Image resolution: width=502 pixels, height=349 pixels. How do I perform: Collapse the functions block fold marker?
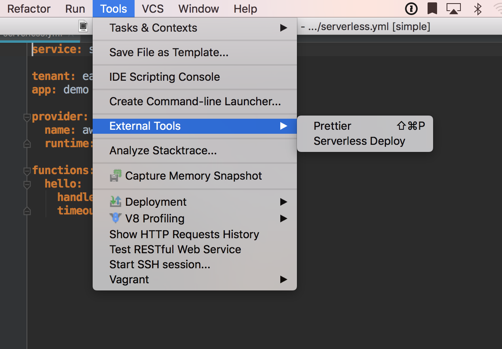tap(27, 171)
